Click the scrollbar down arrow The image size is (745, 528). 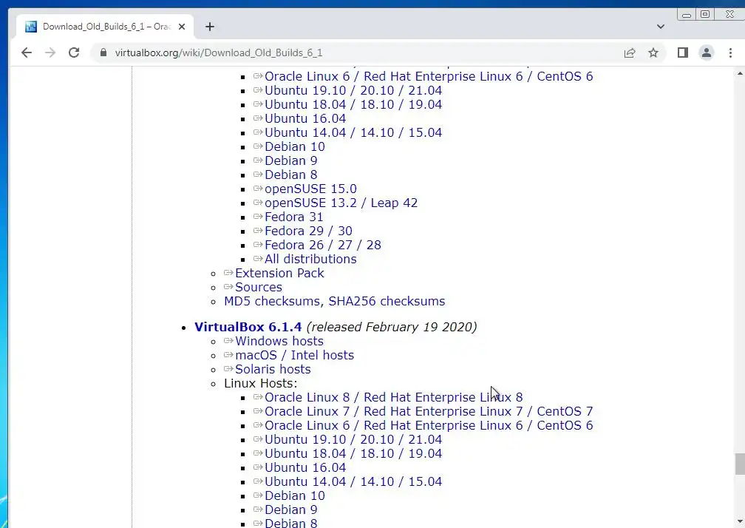point(739,521)
